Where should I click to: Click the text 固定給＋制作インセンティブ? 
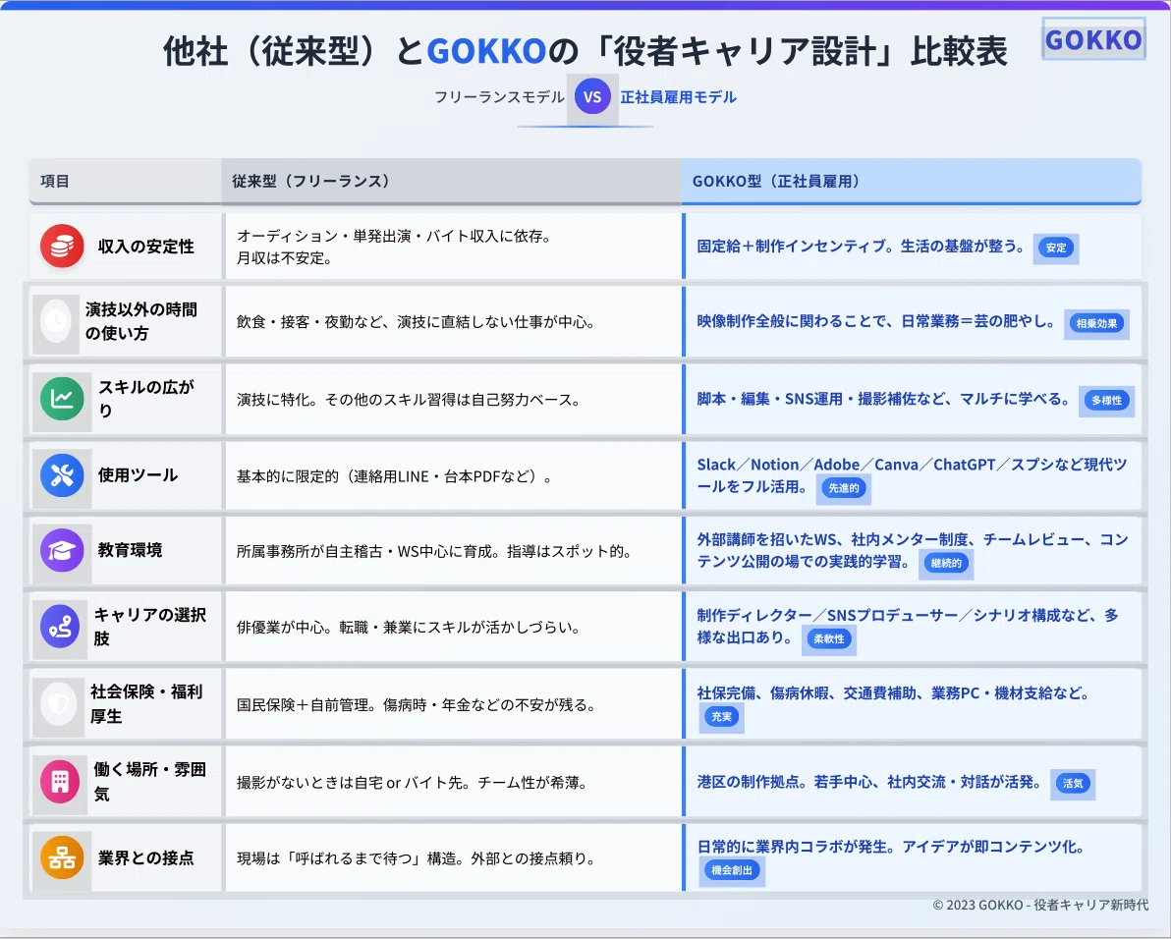coord(790,247)
